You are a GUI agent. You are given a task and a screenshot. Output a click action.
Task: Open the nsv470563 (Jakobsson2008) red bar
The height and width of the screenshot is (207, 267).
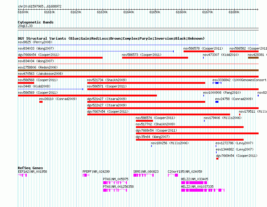(x=138, y=77)
